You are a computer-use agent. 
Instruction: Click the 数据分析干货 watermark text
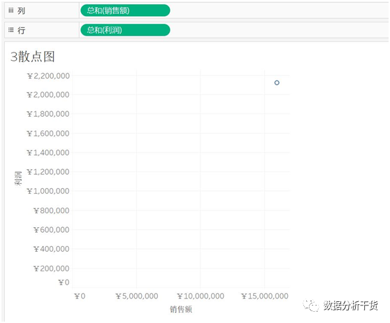(351, 306)
